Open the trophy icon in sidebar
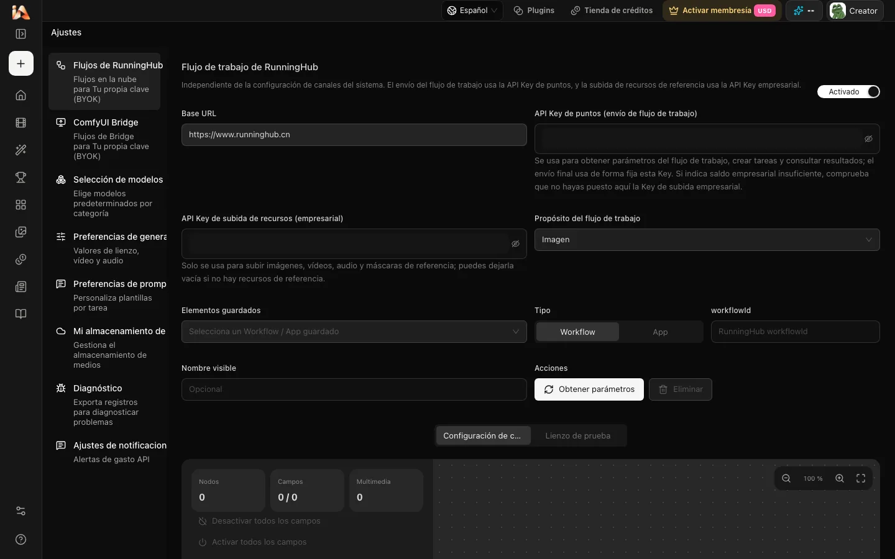Image resolution: width=895 pixels, height=559 pixels. pos(21,177)
